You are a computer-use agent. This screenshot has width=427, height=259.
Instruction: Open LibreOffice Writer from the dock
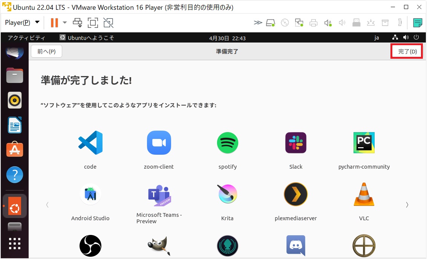tap(15, 125)
